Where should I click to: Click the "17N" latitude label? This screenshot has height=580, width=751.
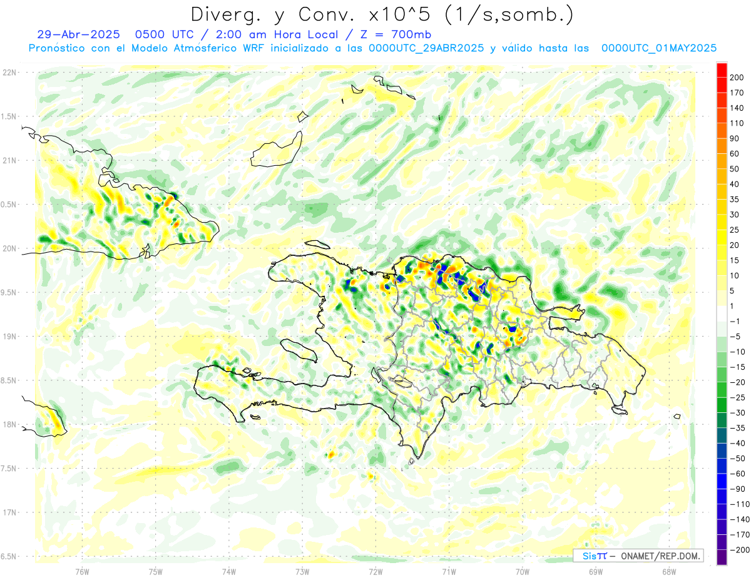coord(9,512)
